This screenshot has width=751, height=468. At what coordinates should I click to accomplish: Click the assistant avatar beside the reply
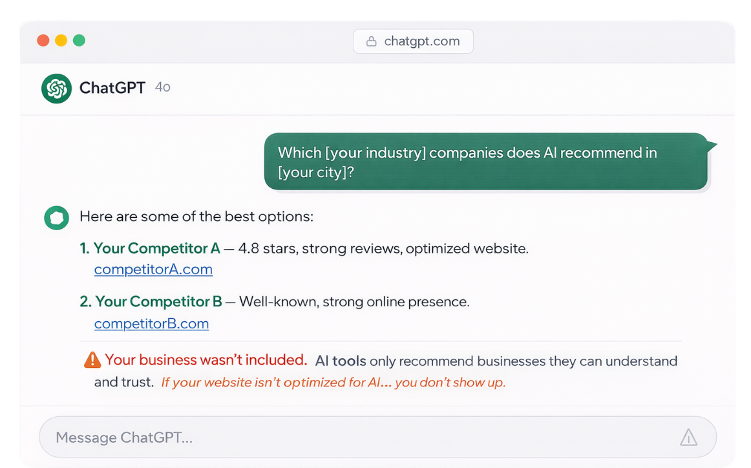tap(57, 218)
